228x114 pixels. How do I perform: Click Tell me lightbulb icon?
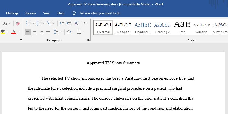coord(74,13)
